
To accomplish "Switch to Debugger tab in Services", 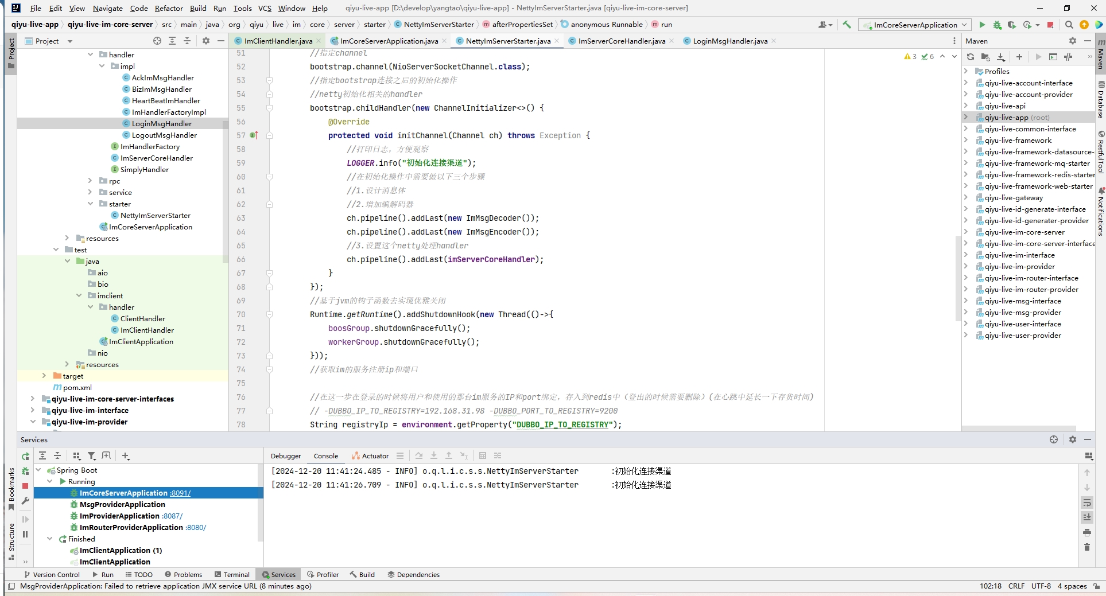I will (x=286, y=456).
